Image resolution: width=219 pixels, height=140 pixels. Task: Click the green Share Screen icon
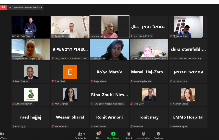coord(113,134)
